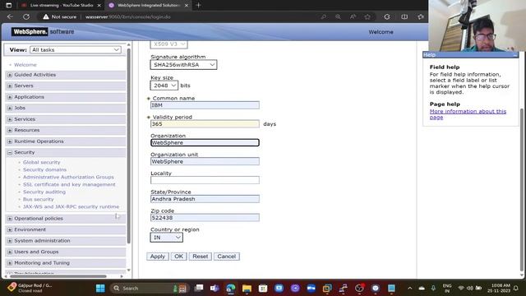Click the Cancel button
526x296 pixels.
pyautogui.click(x=227, y=256)
